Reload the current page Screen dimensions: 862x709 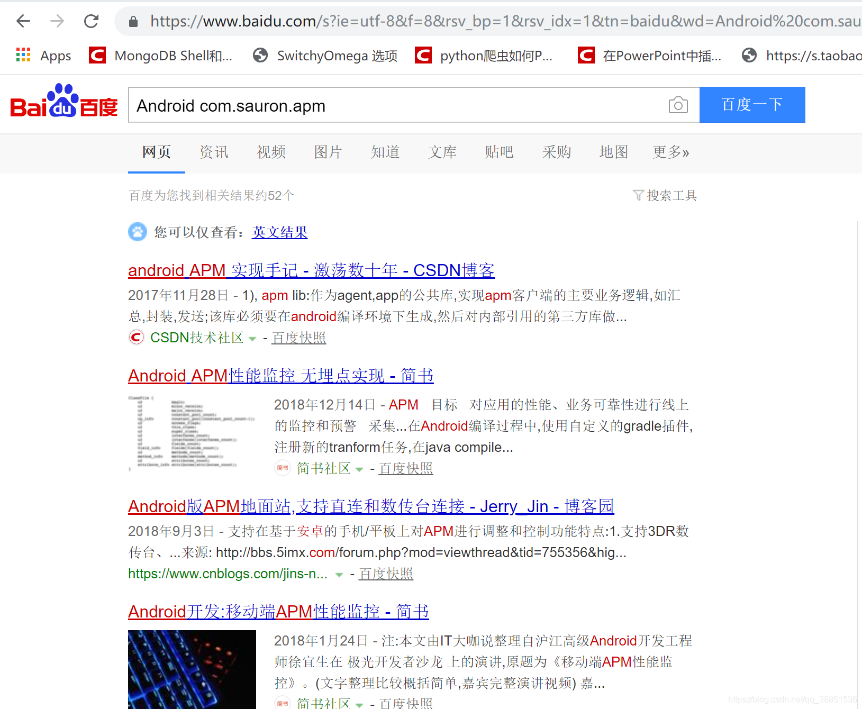[x=92, y=21]
